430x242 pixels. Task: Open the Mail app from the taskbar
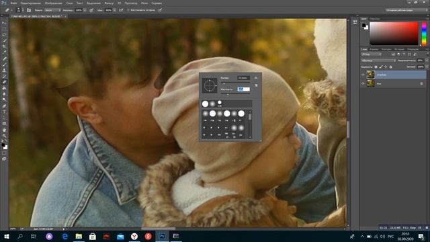[x=120, y=236]
